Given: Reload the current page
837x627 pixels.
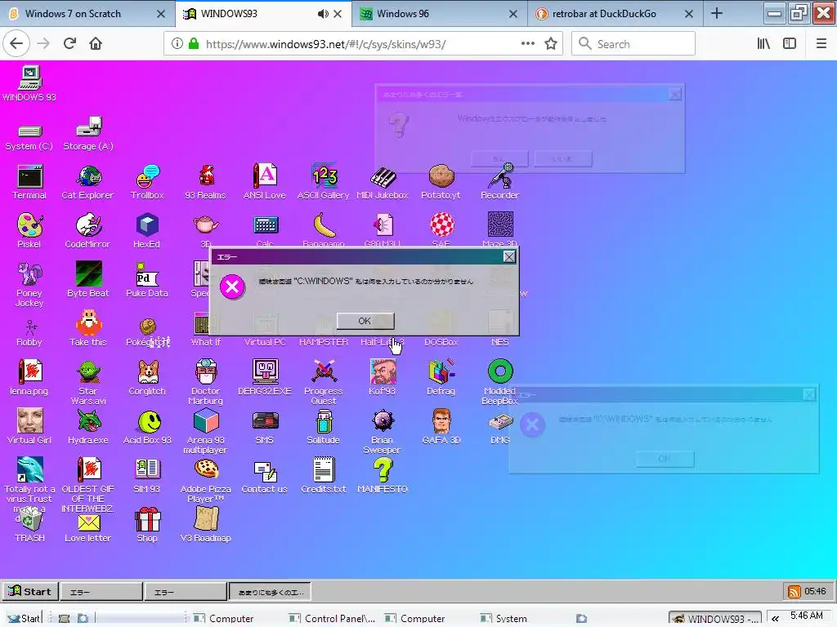Looking at the screenshot, I should coord(69,44).
